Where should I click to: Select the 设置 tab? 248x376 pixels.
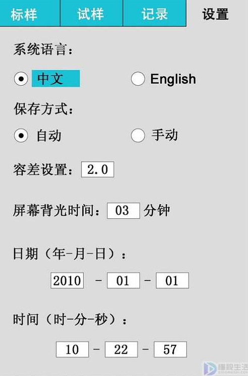pyautogui.click(x=216, y=14)
